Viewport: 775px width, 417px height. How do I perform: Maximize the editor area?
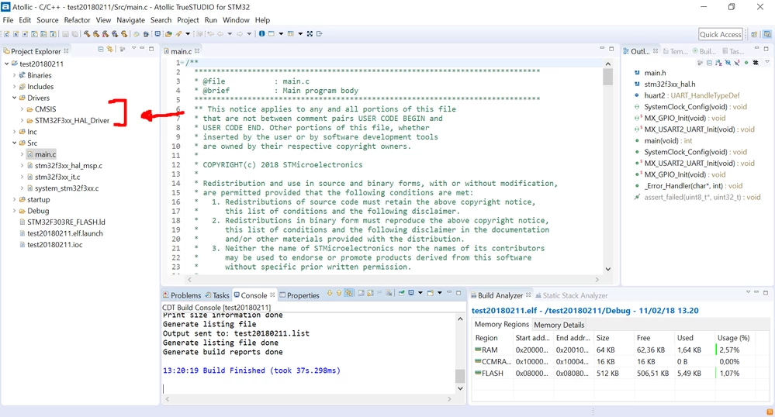[x=611, y=48]
